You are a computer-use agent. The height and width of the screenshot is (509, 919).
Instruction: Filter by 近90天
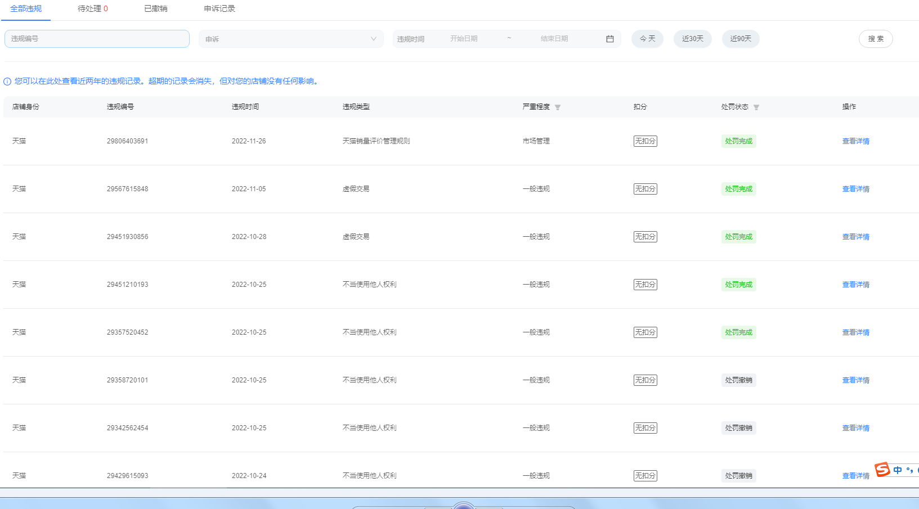[741, 39]
